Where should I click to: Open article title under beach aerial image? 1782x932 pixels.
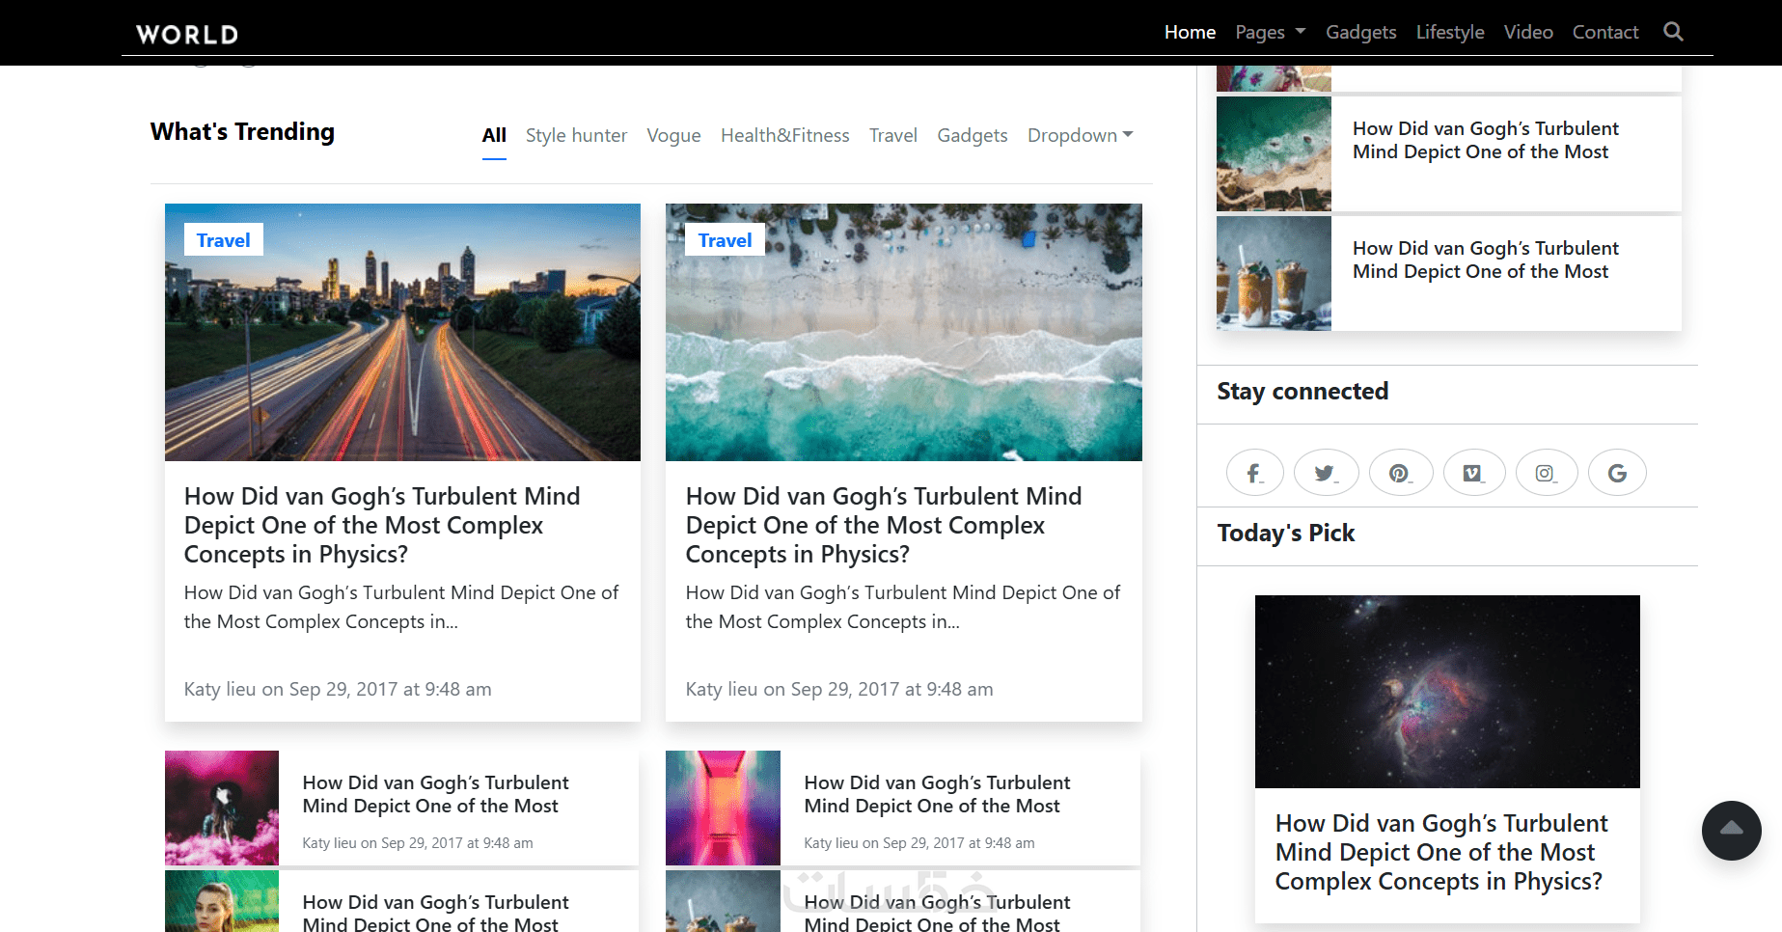pyautogui.click(x=884, y=525)
